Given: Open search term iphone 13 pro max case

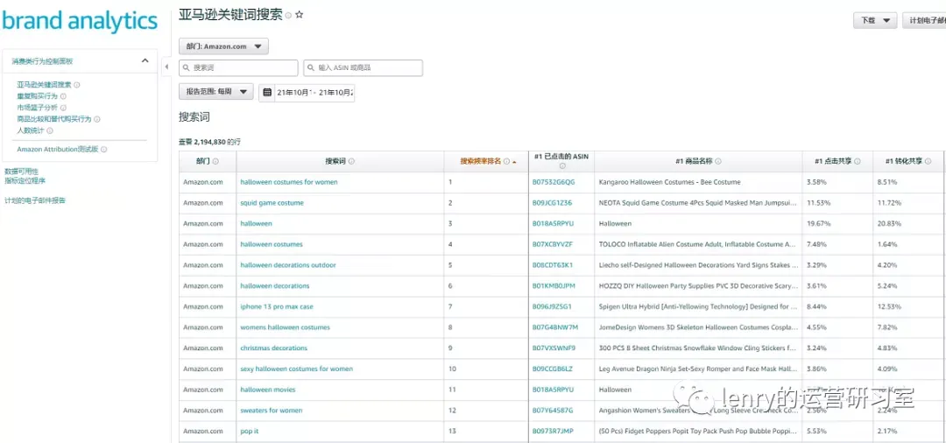Looking at the screenshot, I should 277,306.
